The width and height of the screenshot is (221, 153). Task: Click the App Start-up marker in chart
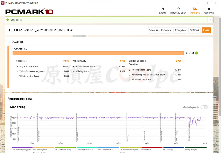point(78,136)
